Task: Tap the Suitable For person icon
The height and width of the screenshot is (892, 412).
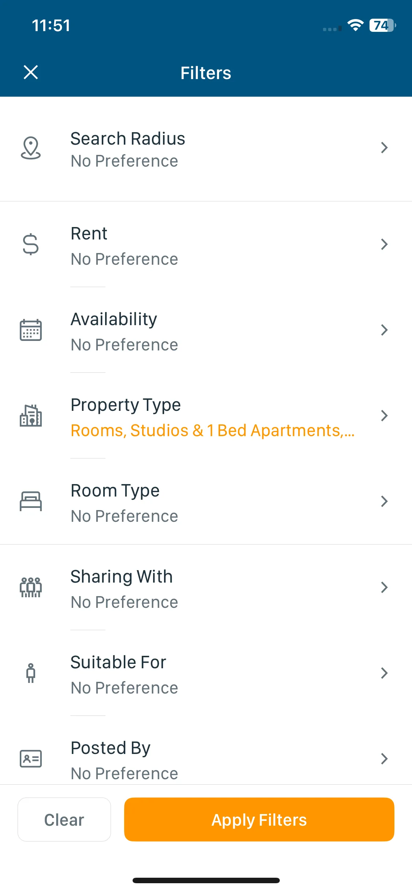Action: [x=31, y=673]
